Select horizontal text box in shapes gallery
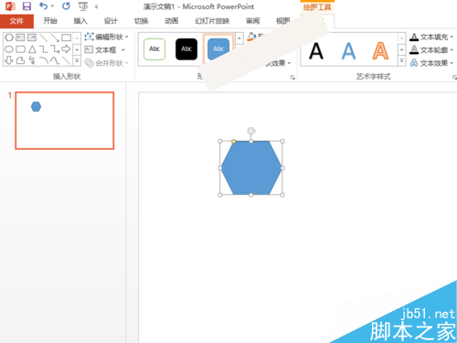Screen dimensions: 457x343 [x=20, y=38]
